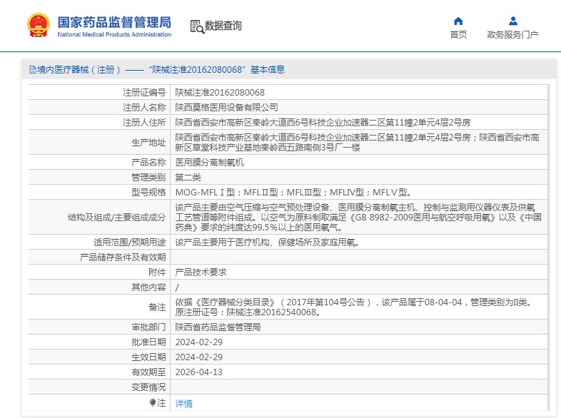Click the 首页 house icon
Screen dimensions: 561x418
point(458,21)
